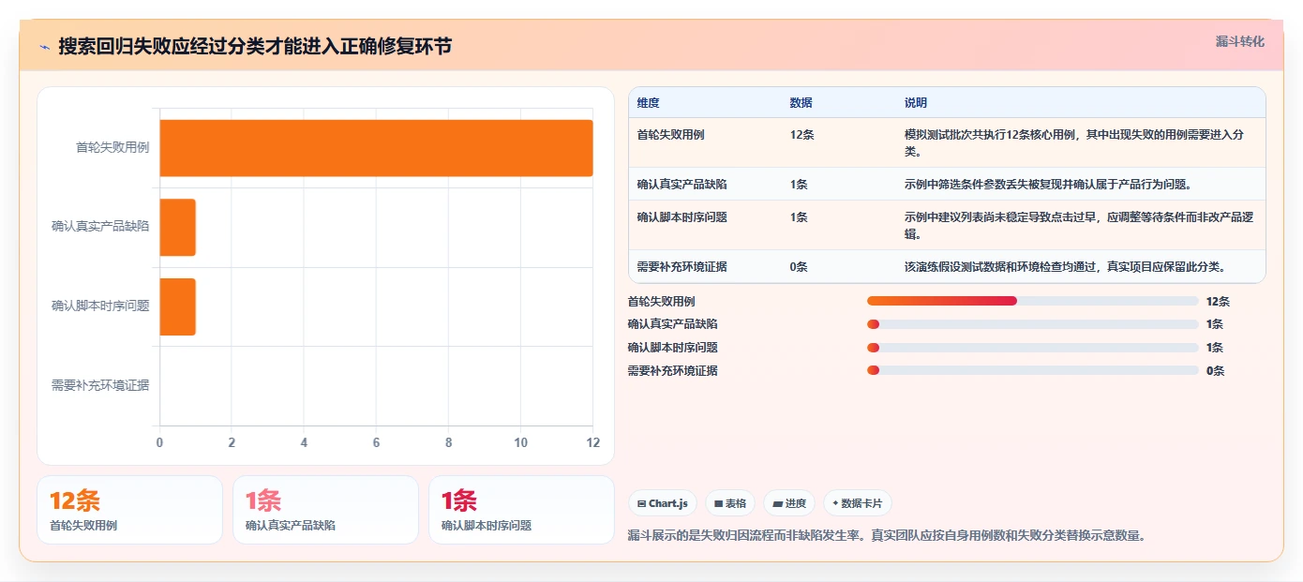Click the chart axis label 首轮失败用例
Viewport: 1303px width, 582px height.
click(x=112, y=147)
